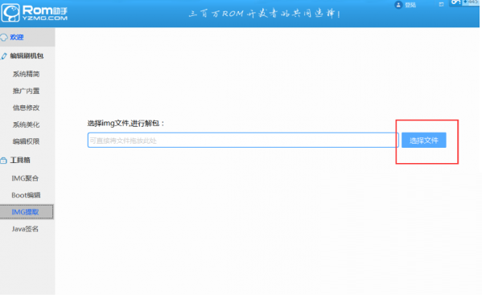Open 系统精简 in the sidebar
This screenshot has width=482, height=306.
tap(26, 74)
